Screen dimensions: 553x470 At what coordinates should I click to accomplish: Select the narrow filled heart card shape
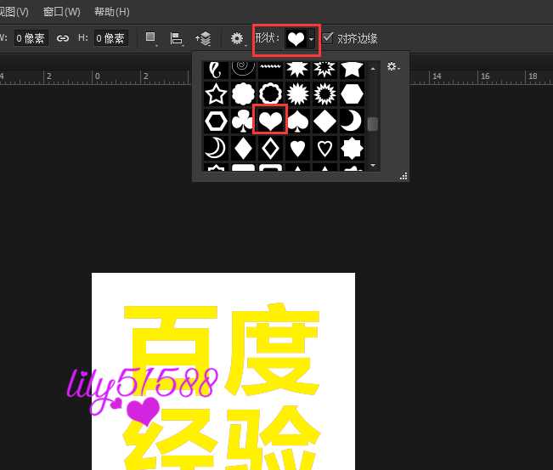coord(297,148)
